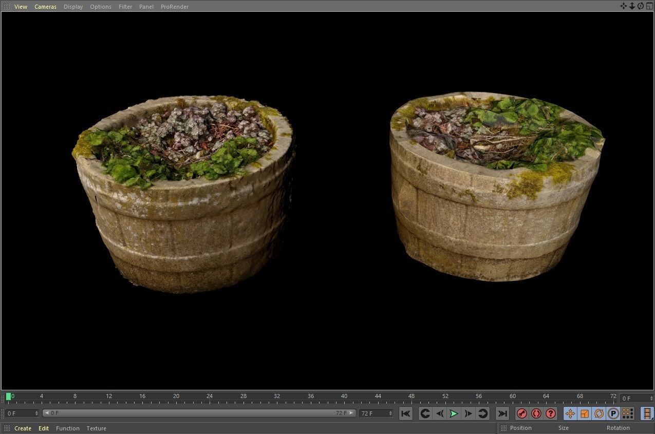Click the viewport menu bar grip handle
Image resolution: width=655 pixels, height=434 pixels.
(x=6, y=7)
